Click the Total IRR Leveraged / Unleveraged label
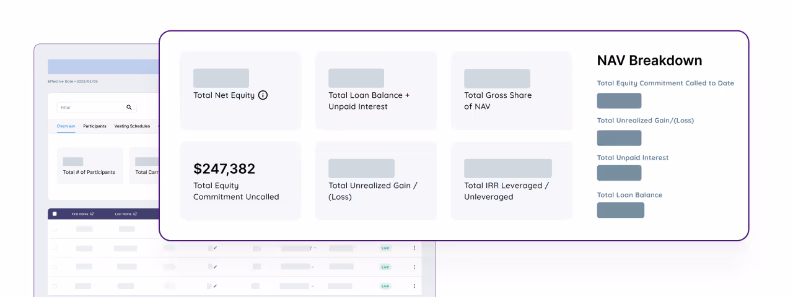793x297 pixels. tap(506, 191)
